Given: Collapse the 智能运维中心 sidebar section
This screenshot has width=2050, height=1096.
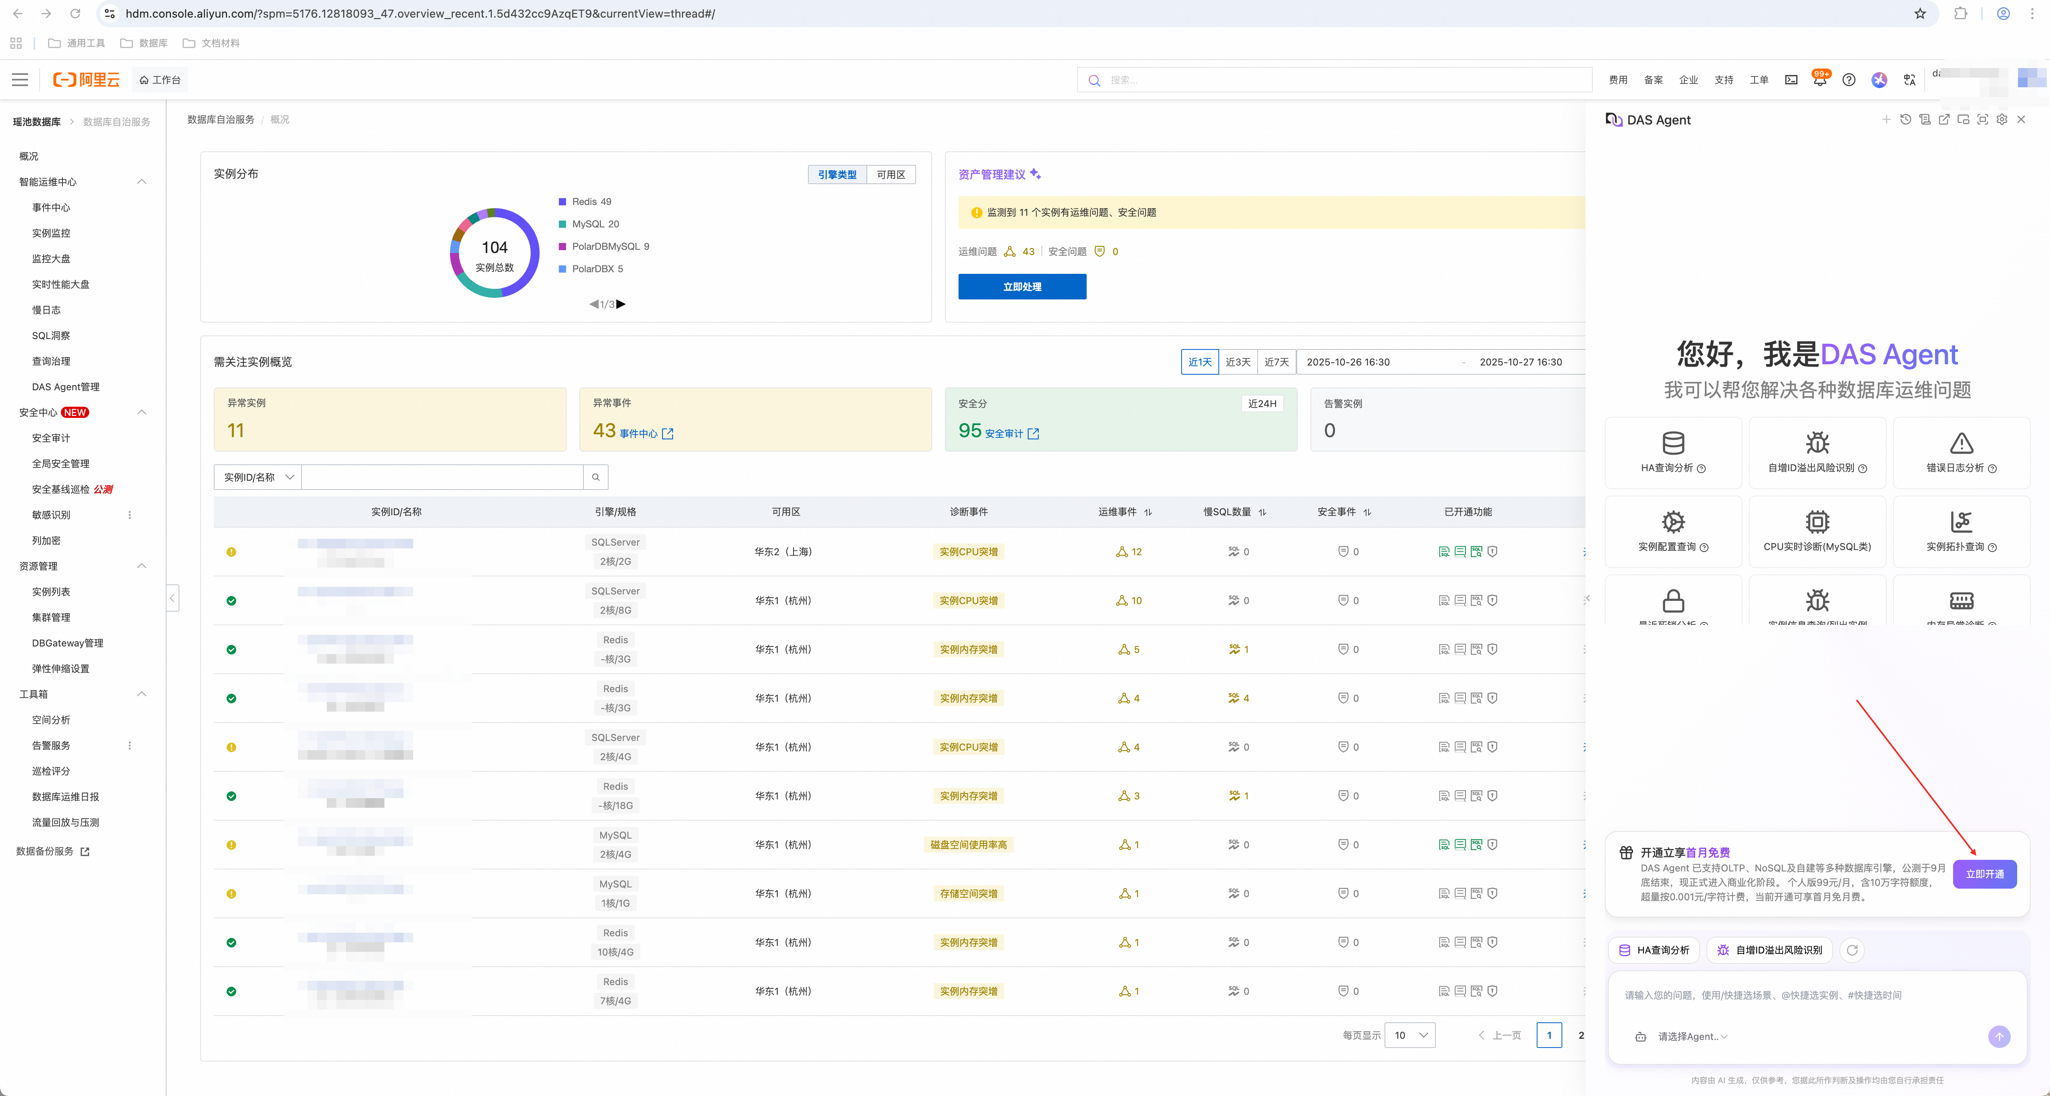Looking at the screenshot, I should [x=142, y=182].
